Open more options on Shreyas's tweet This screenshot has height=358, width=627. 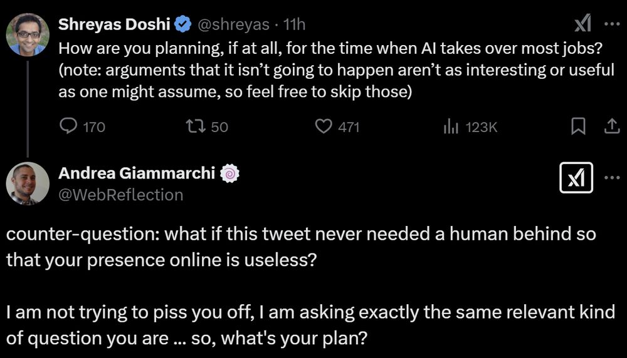[x=611, y=24]
